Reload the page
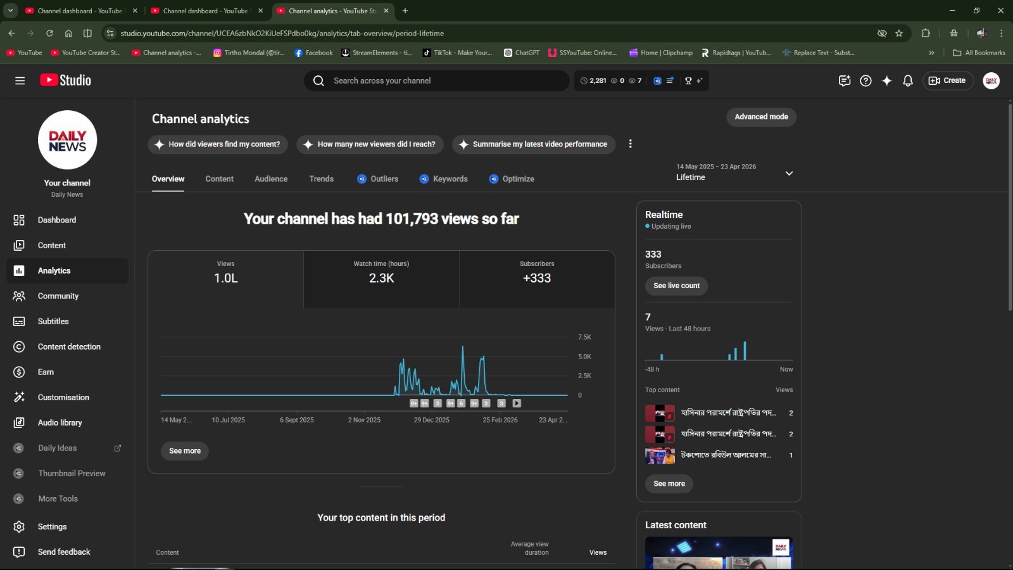1013x570 pixels. (x=49, y=33)
